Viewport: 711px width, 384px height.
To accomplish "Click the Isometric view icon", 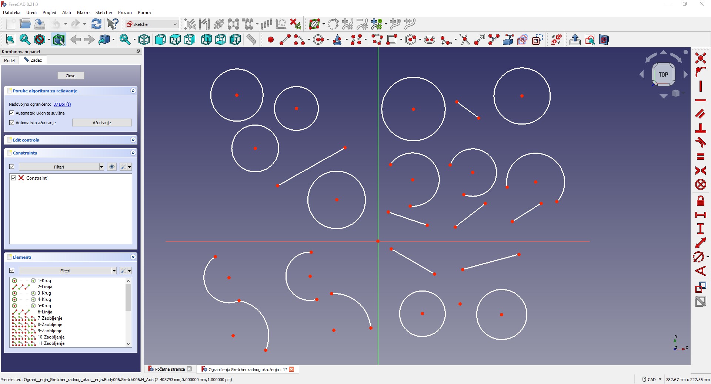I will [144, 40].
